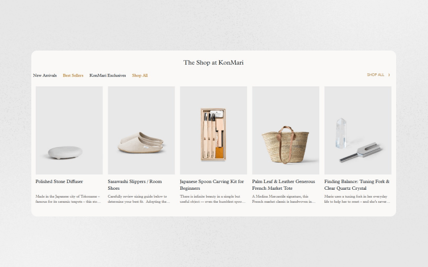428x267 pixels.
Task: Click the description 'There is infinite beauty'
Action: pyautogui.click(x=213, y=199)
